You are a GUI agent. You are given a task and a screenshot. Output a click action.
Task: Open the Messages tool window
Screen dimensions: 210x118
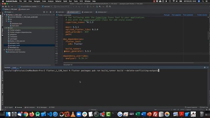[x=42, y=107]
